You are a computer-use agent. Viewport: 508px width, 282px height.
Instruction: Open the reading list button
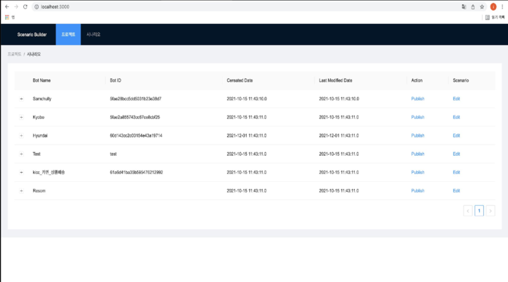pyautogui.click(x=495, y=17)
